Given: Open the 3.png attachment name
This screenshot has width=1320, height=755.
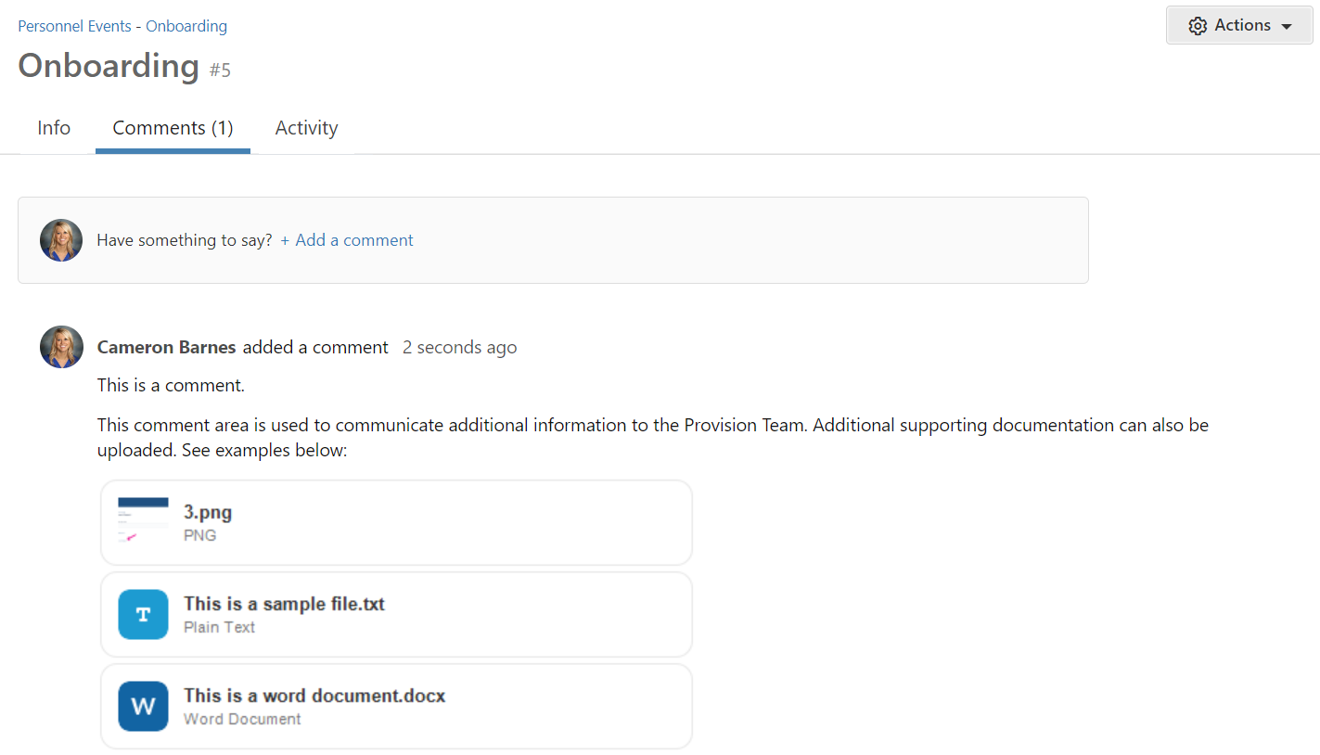Looking at the screenshot, I should [208, 513].
